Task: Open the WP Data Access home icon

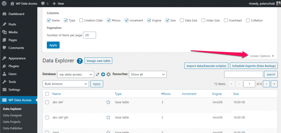Action: [x=12, y=4]
